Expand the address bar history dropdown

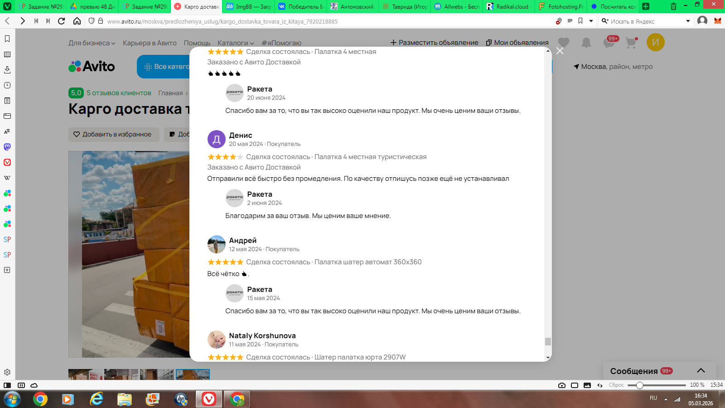click(x=591, y=21)
